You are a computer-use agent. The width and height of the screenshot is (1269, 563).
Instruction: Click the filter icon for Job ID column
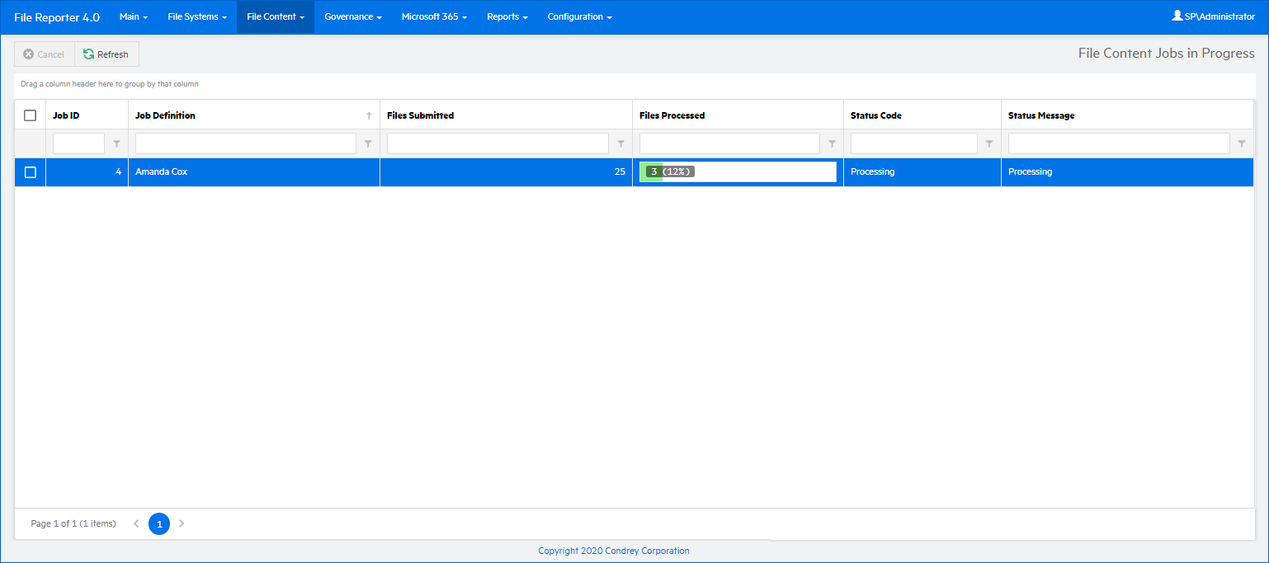pyautogui.click(x=116, y=143)
